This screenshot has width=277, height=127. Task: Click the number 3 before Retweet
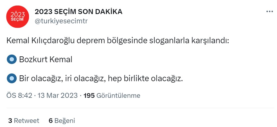[10, 121]
